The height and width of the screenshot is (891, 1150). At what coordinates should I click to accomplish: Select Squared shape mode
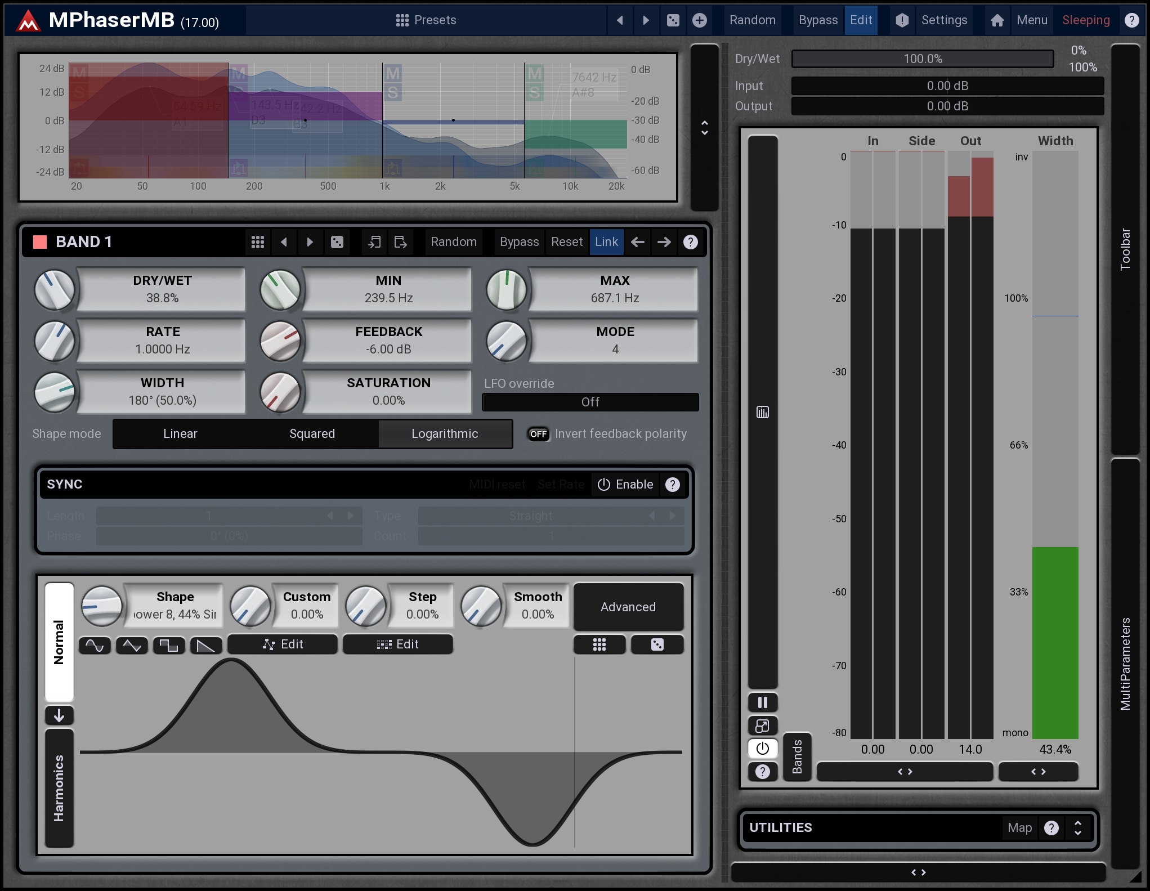pos(312,434)
